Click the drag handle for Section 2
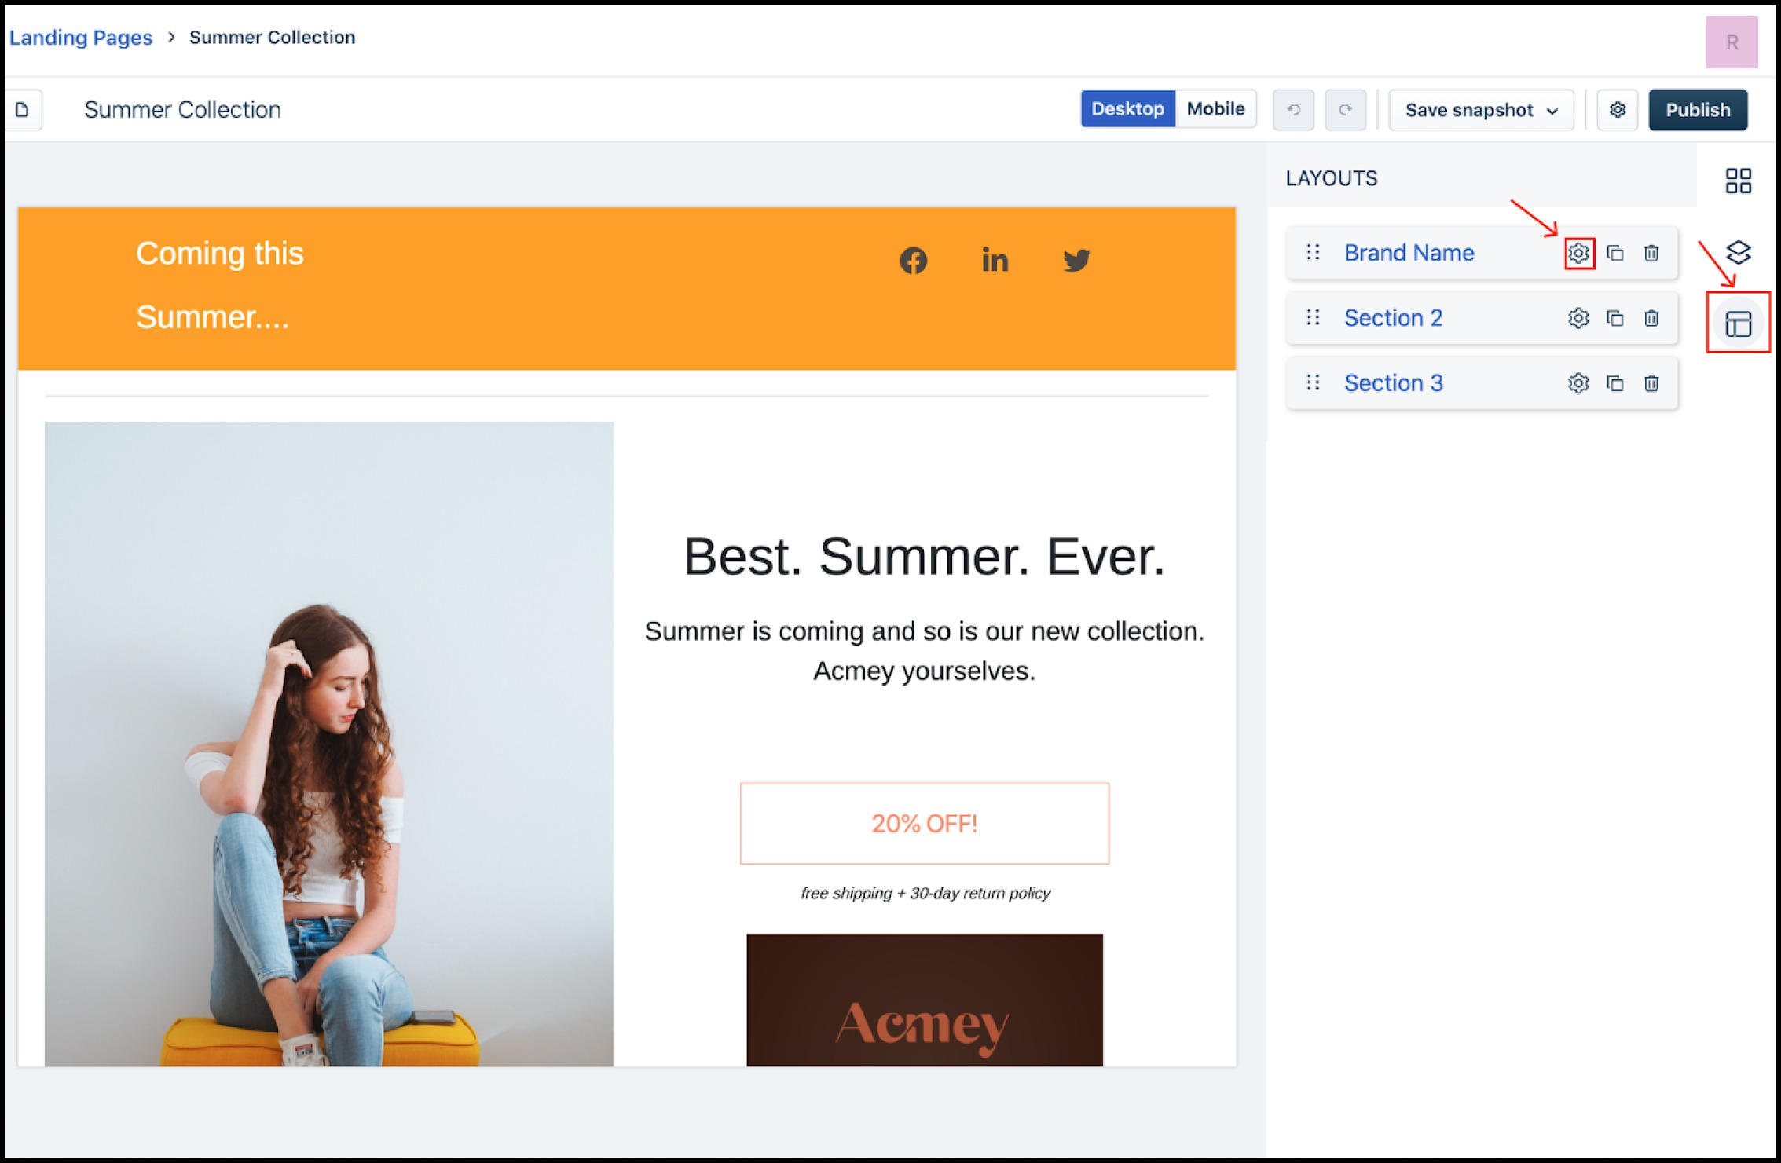The width and height of the screenshot is (1781, 1163). coord(1313,317)
